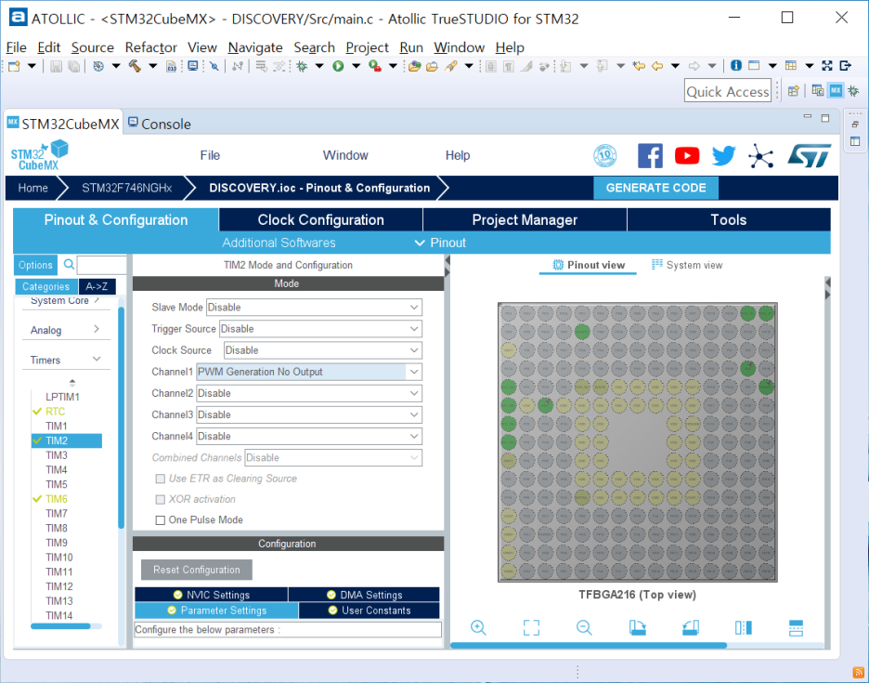Switch to Project Manager tab

(x=525, y=219)
